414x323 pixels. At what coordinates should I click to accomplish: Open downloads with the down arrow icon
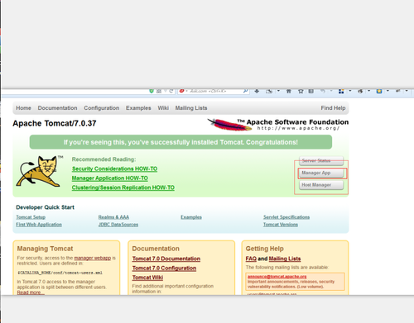point(257,91)
